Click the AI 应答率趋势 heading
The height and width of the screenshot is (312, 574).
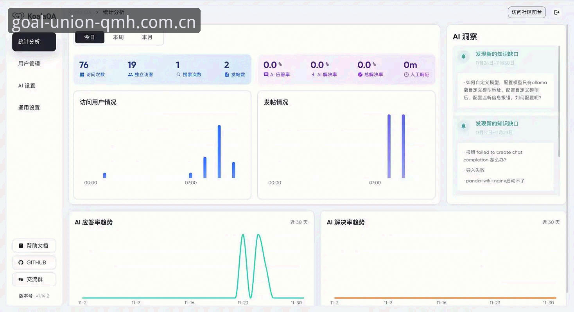pos(94,222)
